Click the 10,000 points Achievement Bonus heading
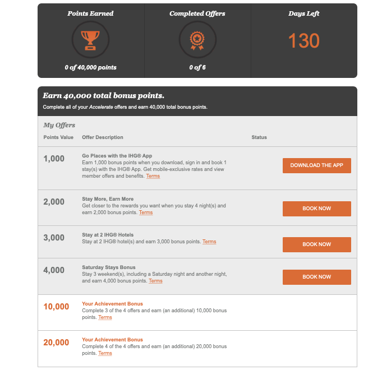 112,304
